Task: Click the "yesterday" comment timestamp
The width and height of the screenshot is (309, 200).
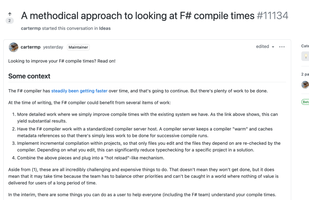Action: 53,47
